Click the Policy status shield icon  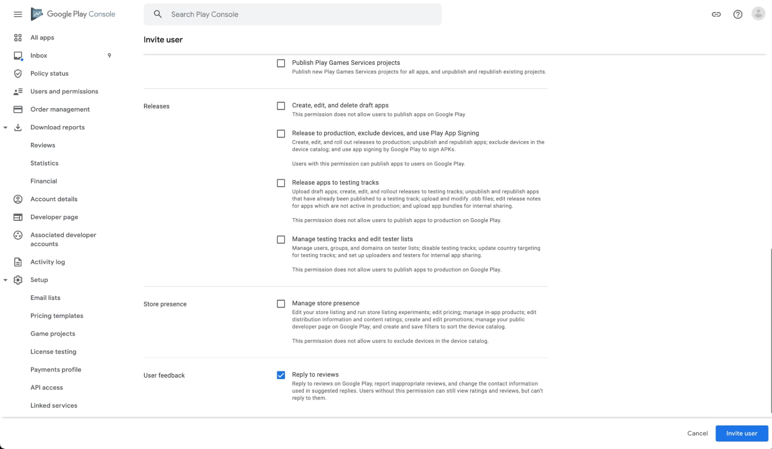click(x=18, y=73)
